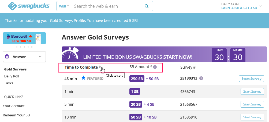Open Daily Poll in sidebar
The height and width of the screenshot is (122, 269).
12,76
